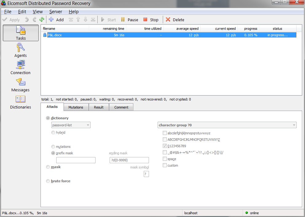Toggle special symbols checkbox
Viewport: 305px width, 217px height.
(165, 152)
